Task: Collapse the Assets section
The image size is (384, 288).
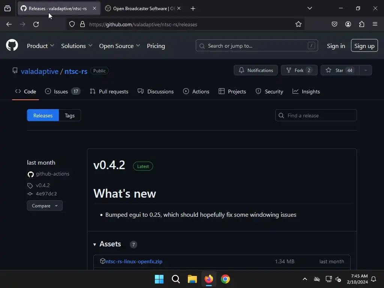Action: click(x=107, y=244)
